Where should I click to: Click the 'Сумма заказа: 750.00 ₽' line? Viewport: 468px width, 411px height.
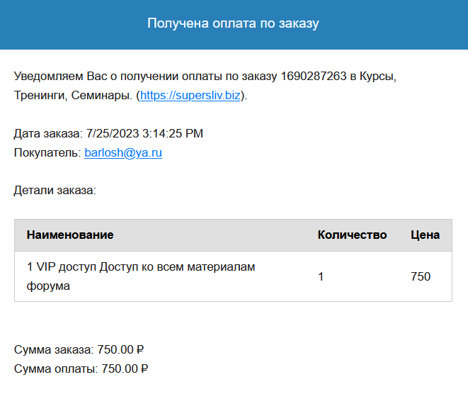click(79, 349)
